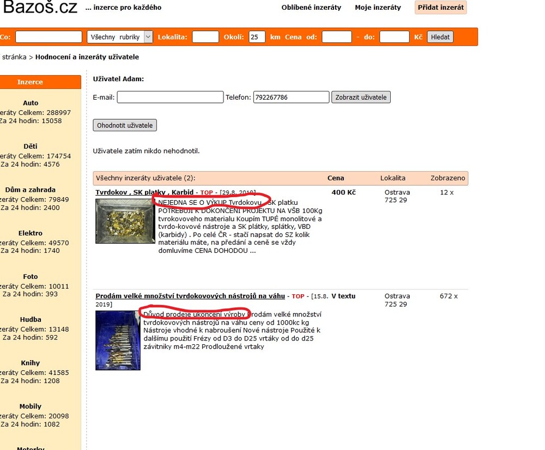Image resolution: width=545 pixels, height=450 pixels.
Task: Open Moje inzeráty in top menu
Action: pyautogui.click(x=378, y=8)
